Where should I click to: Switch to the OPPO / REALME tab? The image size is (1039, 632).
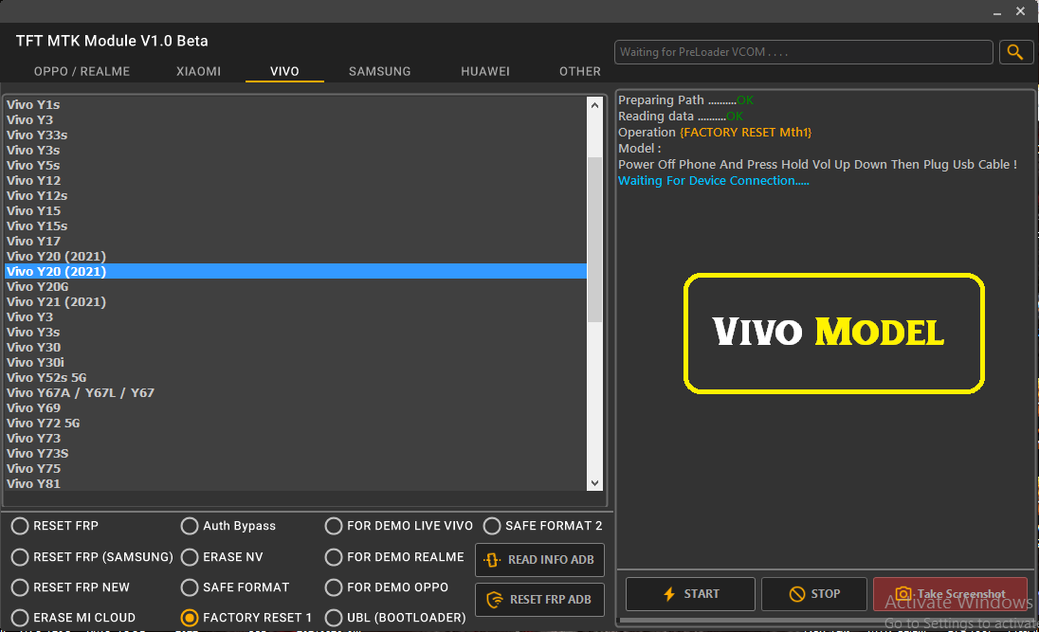tap(82, 71)
